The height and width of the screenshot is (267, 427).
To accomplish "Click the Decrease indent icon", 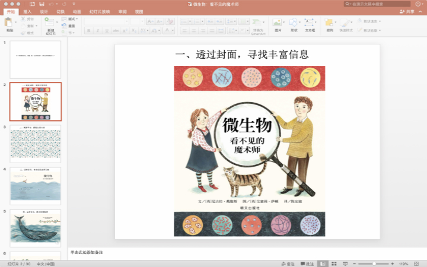I will [210, 21].
